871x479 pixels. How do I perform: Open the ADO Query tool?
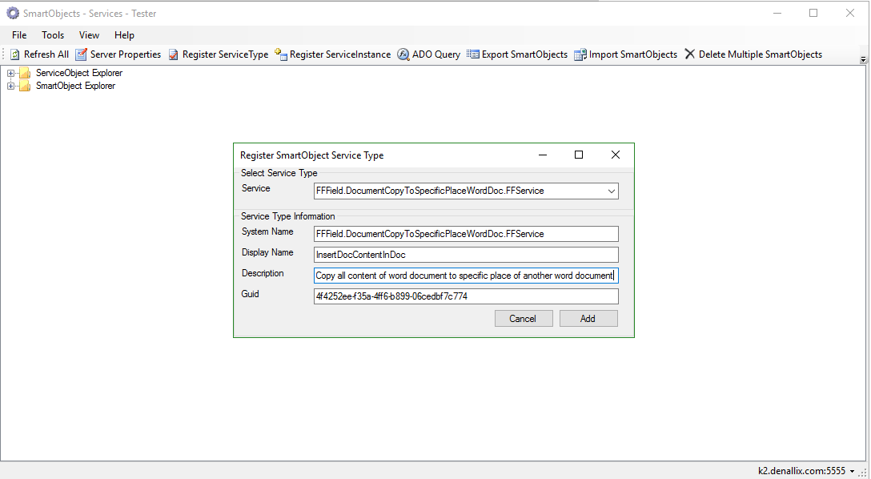pyautogui.click(x=403, y=54)
